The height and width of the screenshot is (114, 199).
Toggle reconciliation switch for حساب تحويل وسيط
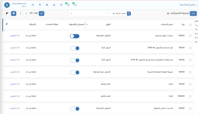(x=75, y=36)
